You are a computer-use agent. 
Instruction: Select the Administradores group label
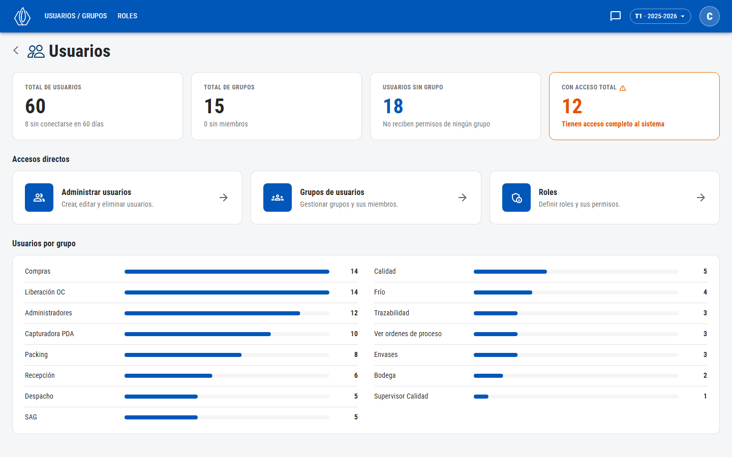coord(48,313)
